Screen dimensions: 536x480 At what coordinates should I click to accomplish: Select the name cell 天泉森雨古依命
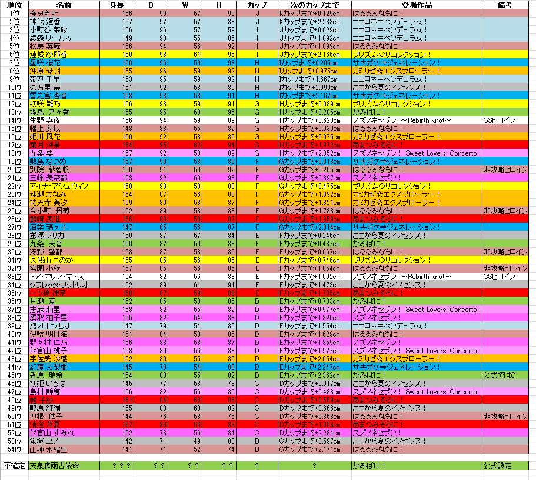tap(64, 466)
